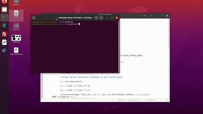Image resolution: width=203 pixels, height=114 pixels.
Task: Toggle INS insert mode in status bar
Action: tap(166, 100)
